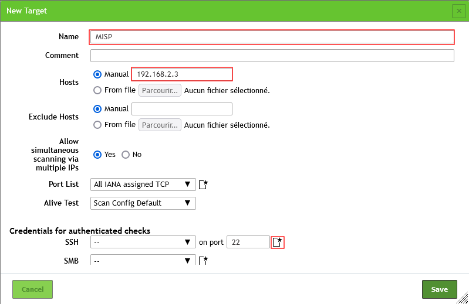
Task: Open the SMB credential dropdown
Action: pos(143,261)
